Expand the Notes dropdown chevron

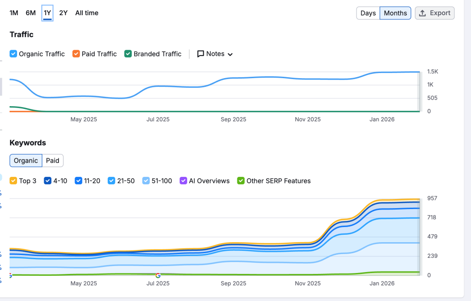click(x=230, y=54)
